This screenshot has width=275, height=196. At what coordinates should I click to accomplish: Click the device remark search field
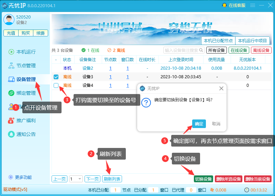(x=181, y=50)
